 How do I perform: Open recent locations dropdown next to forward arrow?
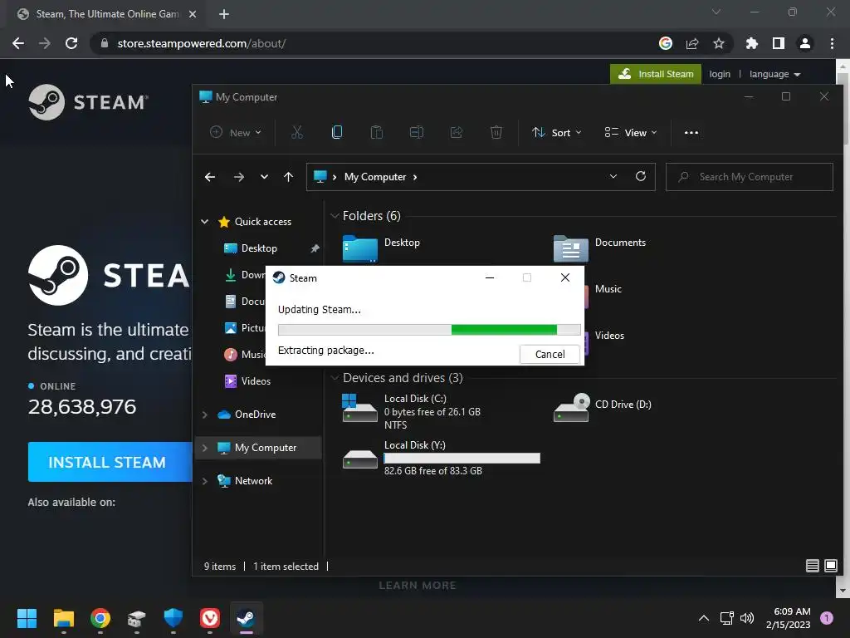click(264, 177)
